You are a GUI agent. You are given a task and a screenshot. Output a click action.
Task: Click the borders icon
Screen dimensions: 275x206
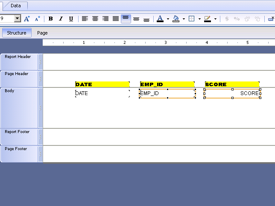pyautogui.click(x=191, y=19)
